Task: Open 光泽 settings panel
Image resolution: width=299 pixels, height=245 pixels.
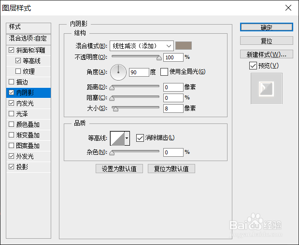Action: coord(22,114)
